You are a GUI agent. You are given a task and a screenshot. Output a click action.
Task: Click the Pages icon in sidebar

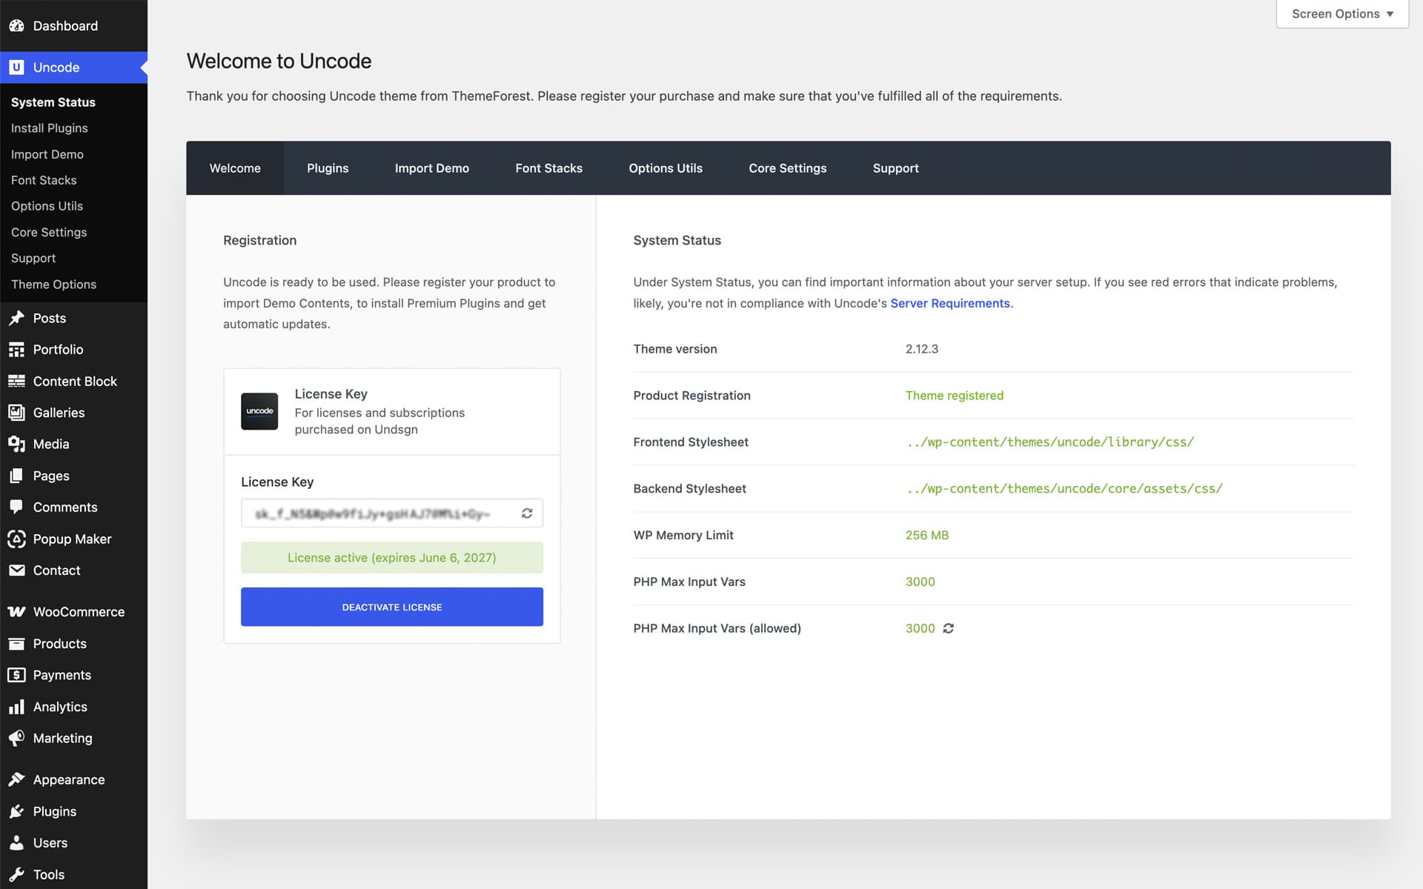tap(16, 476)
